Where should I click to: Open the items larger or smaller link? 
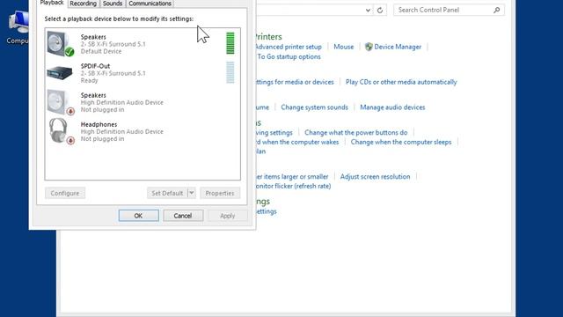(292, 176)
